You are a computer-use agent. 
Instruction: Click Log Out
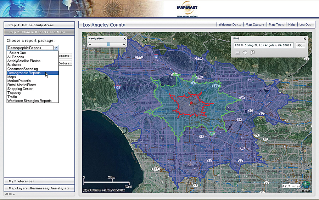(305, 24)
